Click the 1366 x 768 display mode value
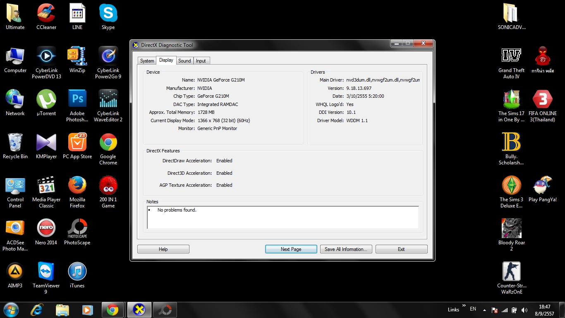The image size is (565, 318). [x=223, y=120]
